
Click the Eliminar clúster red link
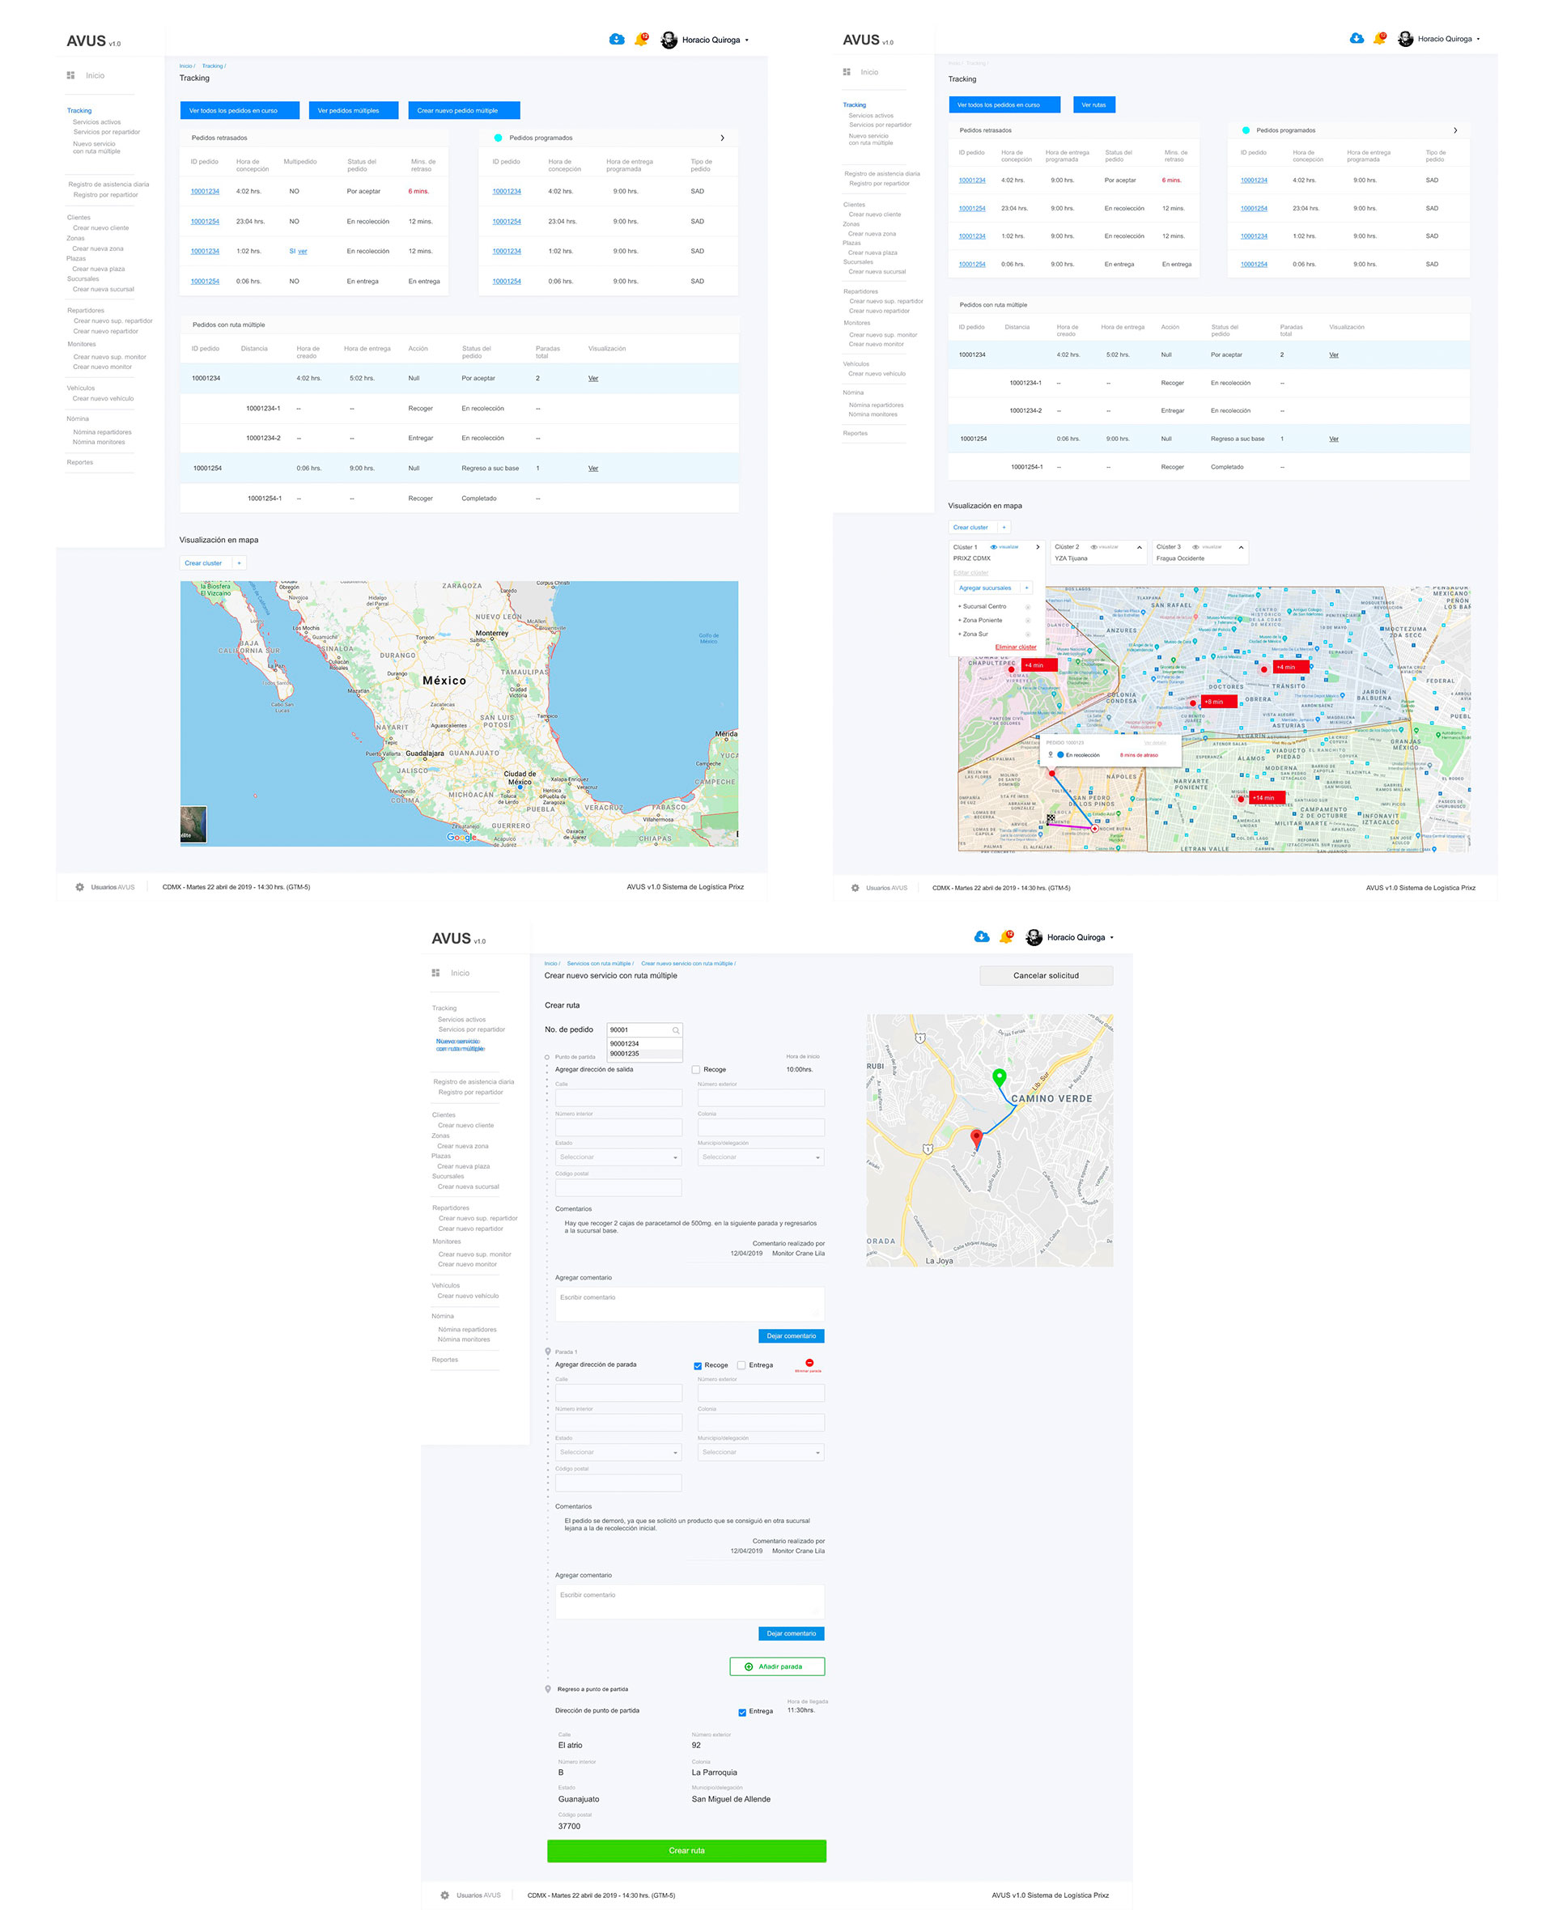(x=1015, y=647)
